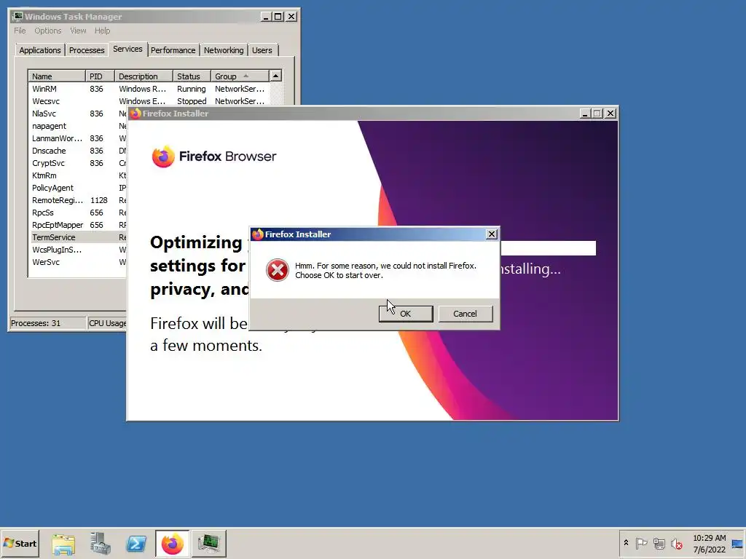Viewport: 746px width, 559px height.
Task: Click the Task Manager title bar icon
Action: click(17, 17)
